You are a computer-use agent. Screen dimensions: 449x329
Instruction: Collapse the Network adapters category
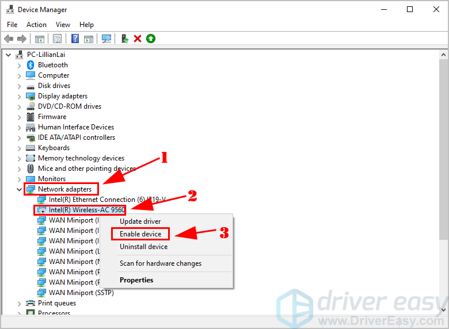(19, 189)
